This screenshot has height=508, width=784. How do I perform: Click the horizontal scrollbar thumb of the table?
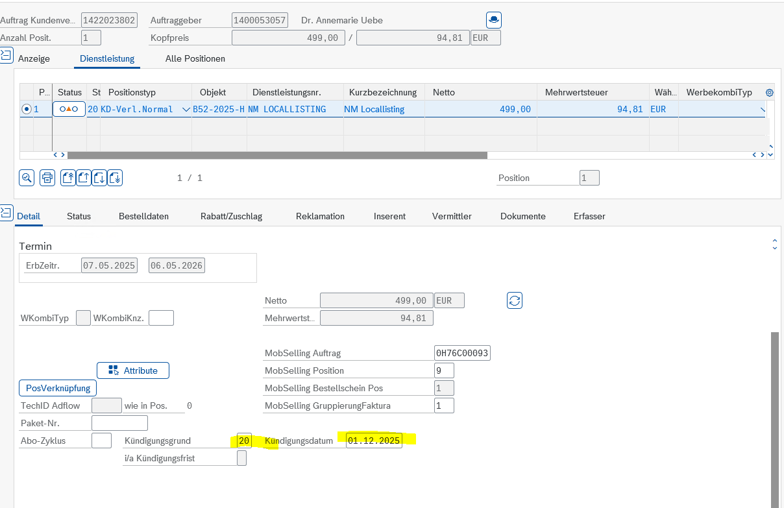click(277, 155)
